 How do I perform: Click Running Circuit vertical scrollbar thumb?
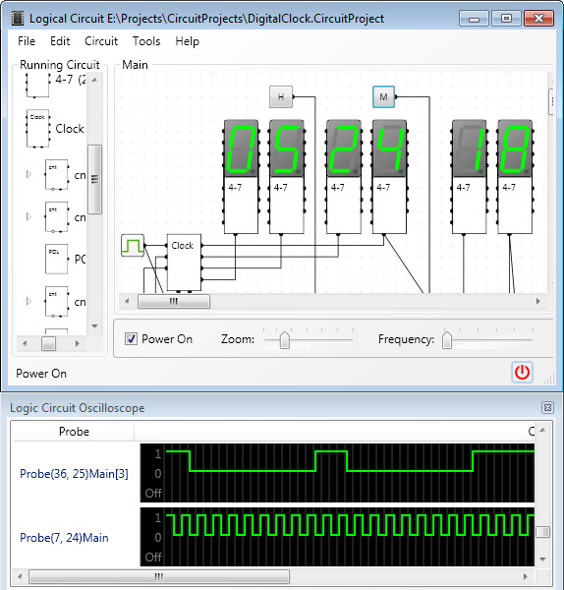pyautogui.click(x=94, y=180)
